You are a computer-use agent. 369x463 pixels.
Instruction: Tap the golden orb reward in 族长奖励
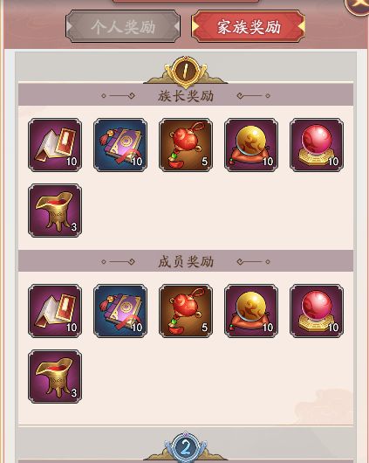click(251, 145)
